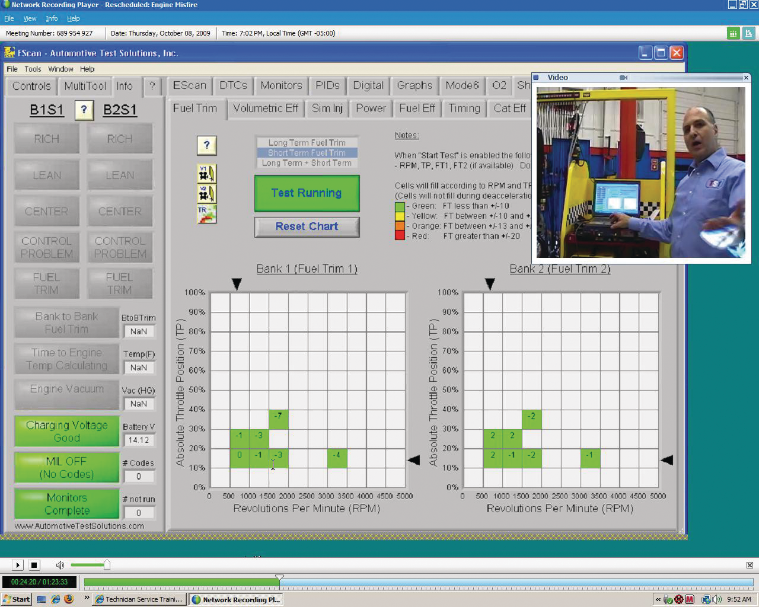Click the camera icon in Video panel
Image resolution: width=759 pixels, height=607 pixels.
click(x=623, y=78)
